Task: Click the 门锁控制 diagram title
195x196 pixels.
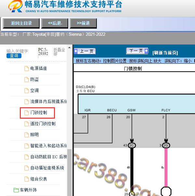Action: point(133,69)
